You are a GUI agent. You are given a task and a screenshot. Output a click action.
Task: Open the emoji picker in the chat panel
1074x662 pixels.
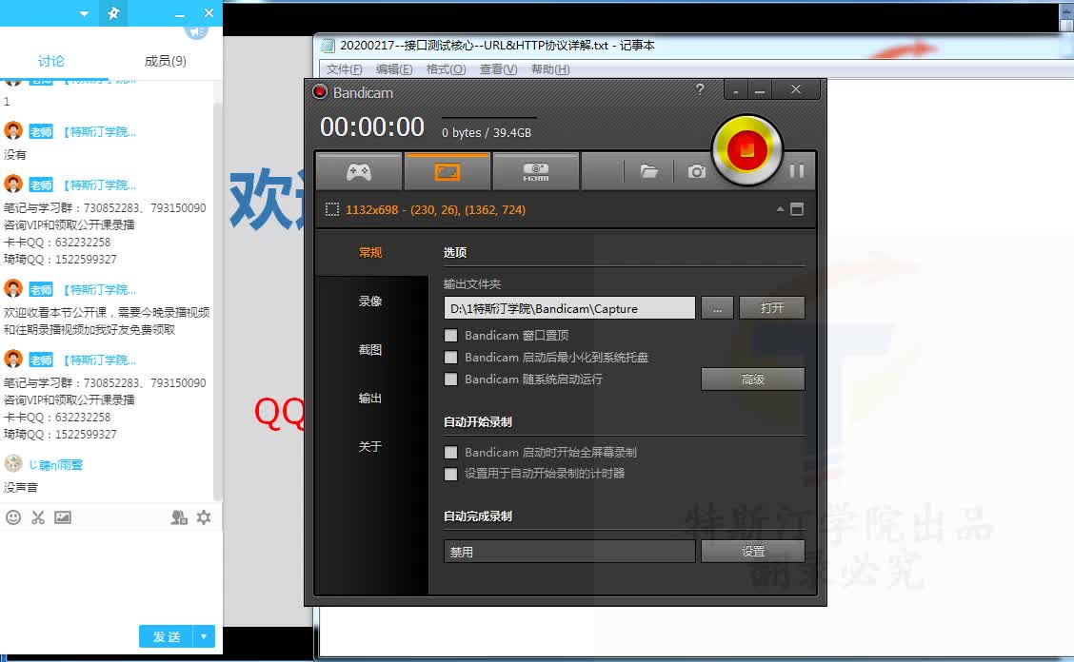point(13,516)
